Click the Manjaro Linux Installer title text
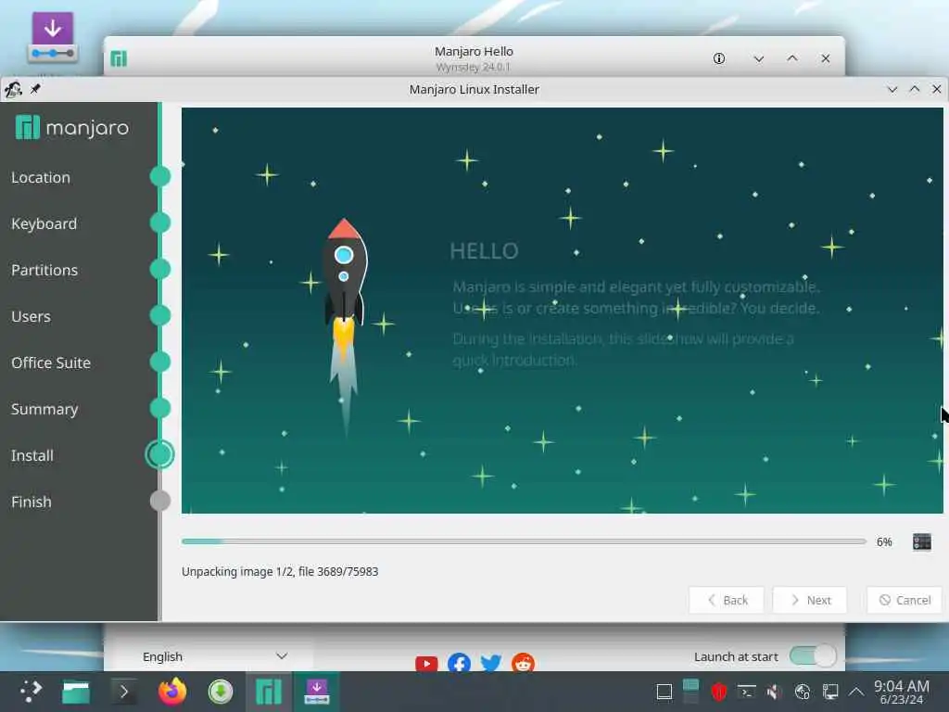The image size is (949, 712). [x=474, y=90]
